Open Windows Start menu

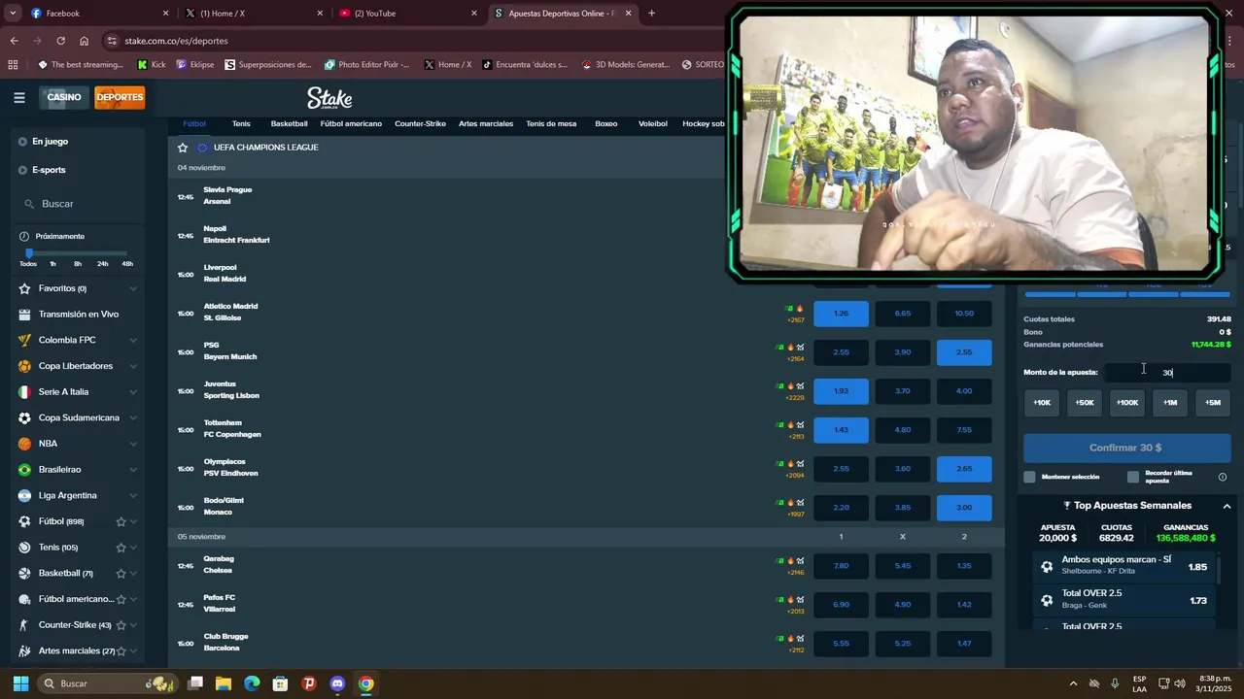(x=20, y=683)
